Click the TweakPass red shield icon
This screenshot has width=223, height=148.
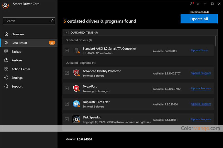click(76, 88)
